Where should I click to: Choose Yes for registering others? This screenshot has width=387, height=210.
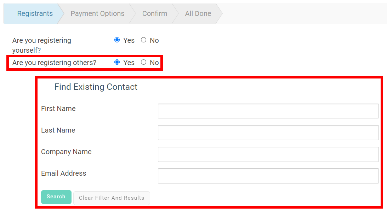117,62
